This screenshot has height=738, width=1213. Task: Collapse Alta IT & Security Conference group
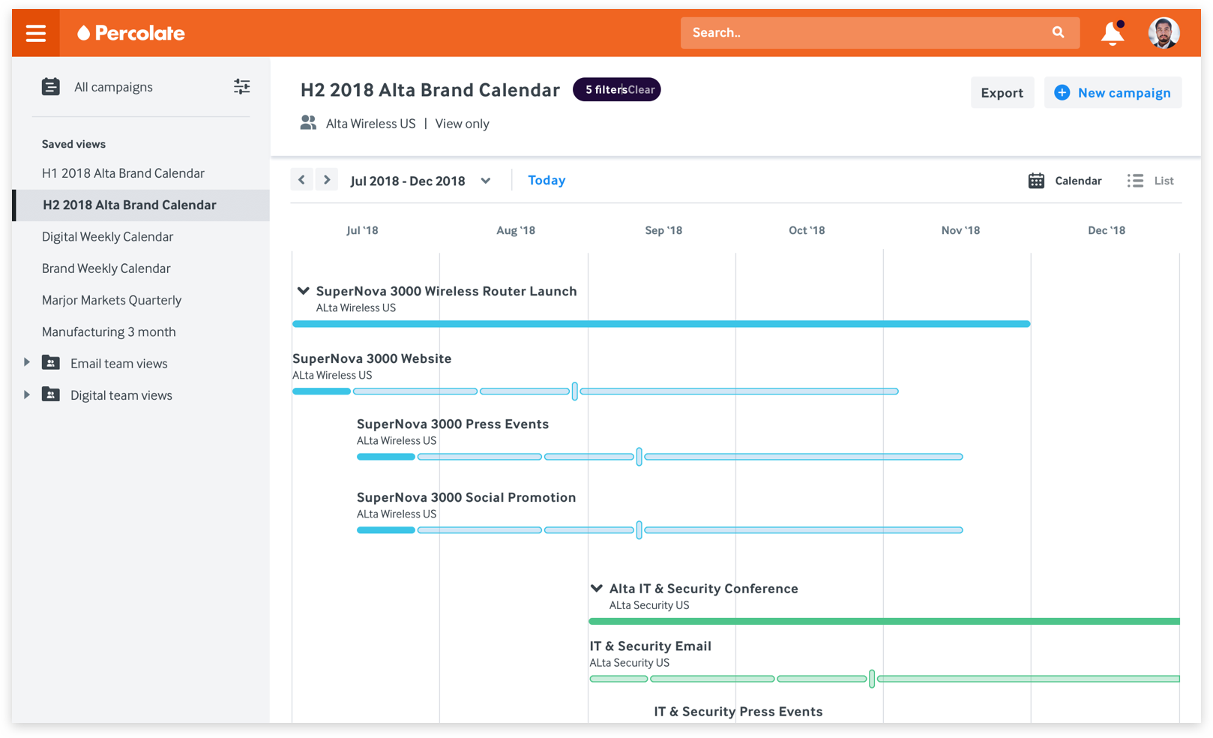pyautogui.click(x=597, y=589)
